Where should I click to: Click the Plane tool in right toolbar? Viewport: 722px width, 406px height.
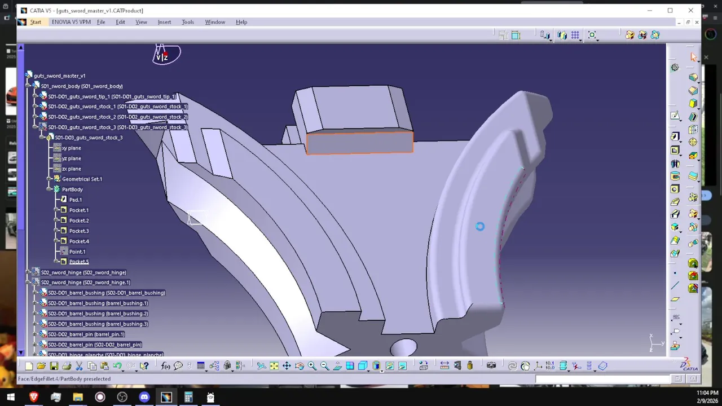click(x=675, y=299)
